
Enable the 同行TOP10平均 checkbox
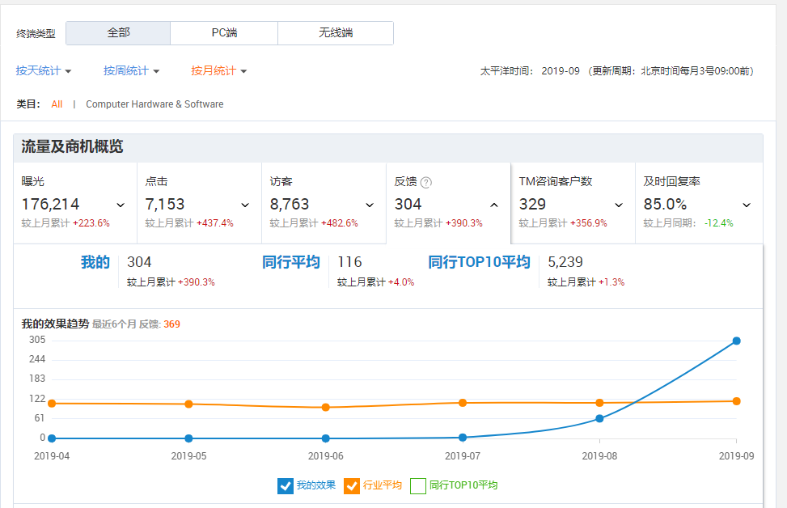coord(418,485)
